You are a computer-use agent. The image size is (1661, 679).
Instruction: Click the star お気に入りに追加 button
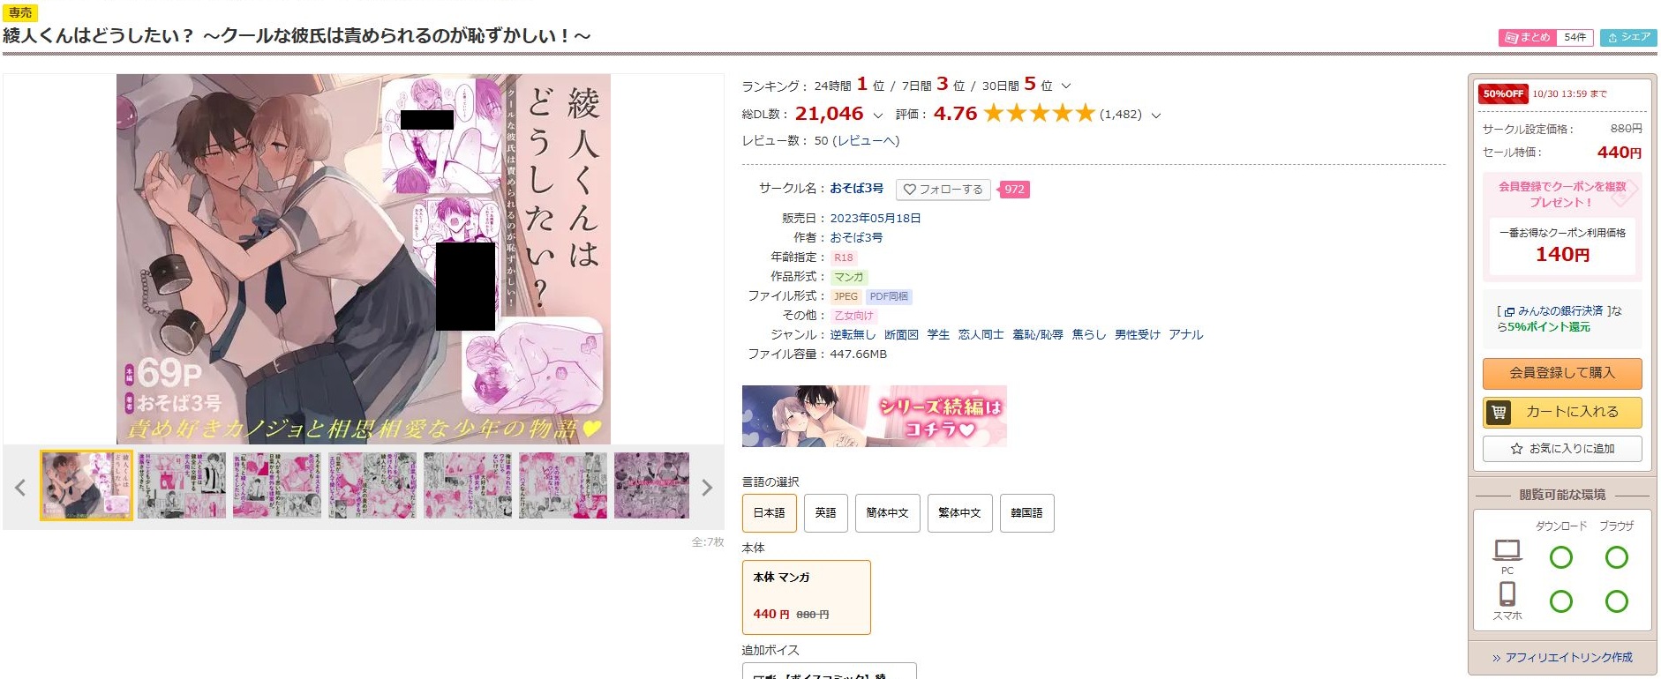pos(1561,449)
